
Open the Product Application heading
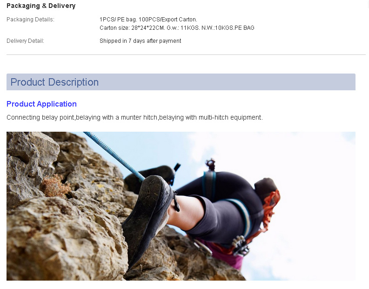click(x=41, y=104)
